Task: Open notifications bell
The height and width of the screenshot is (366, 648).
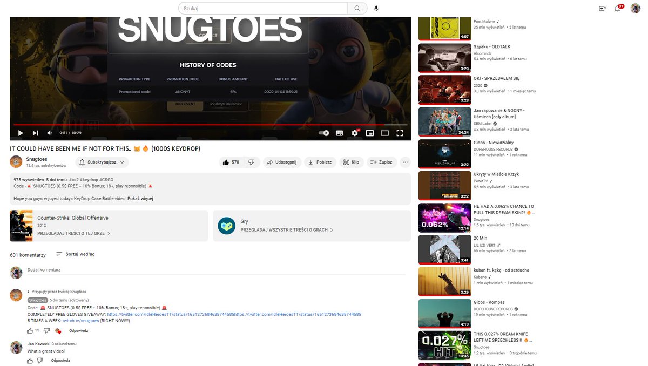Action: (618, 8)
